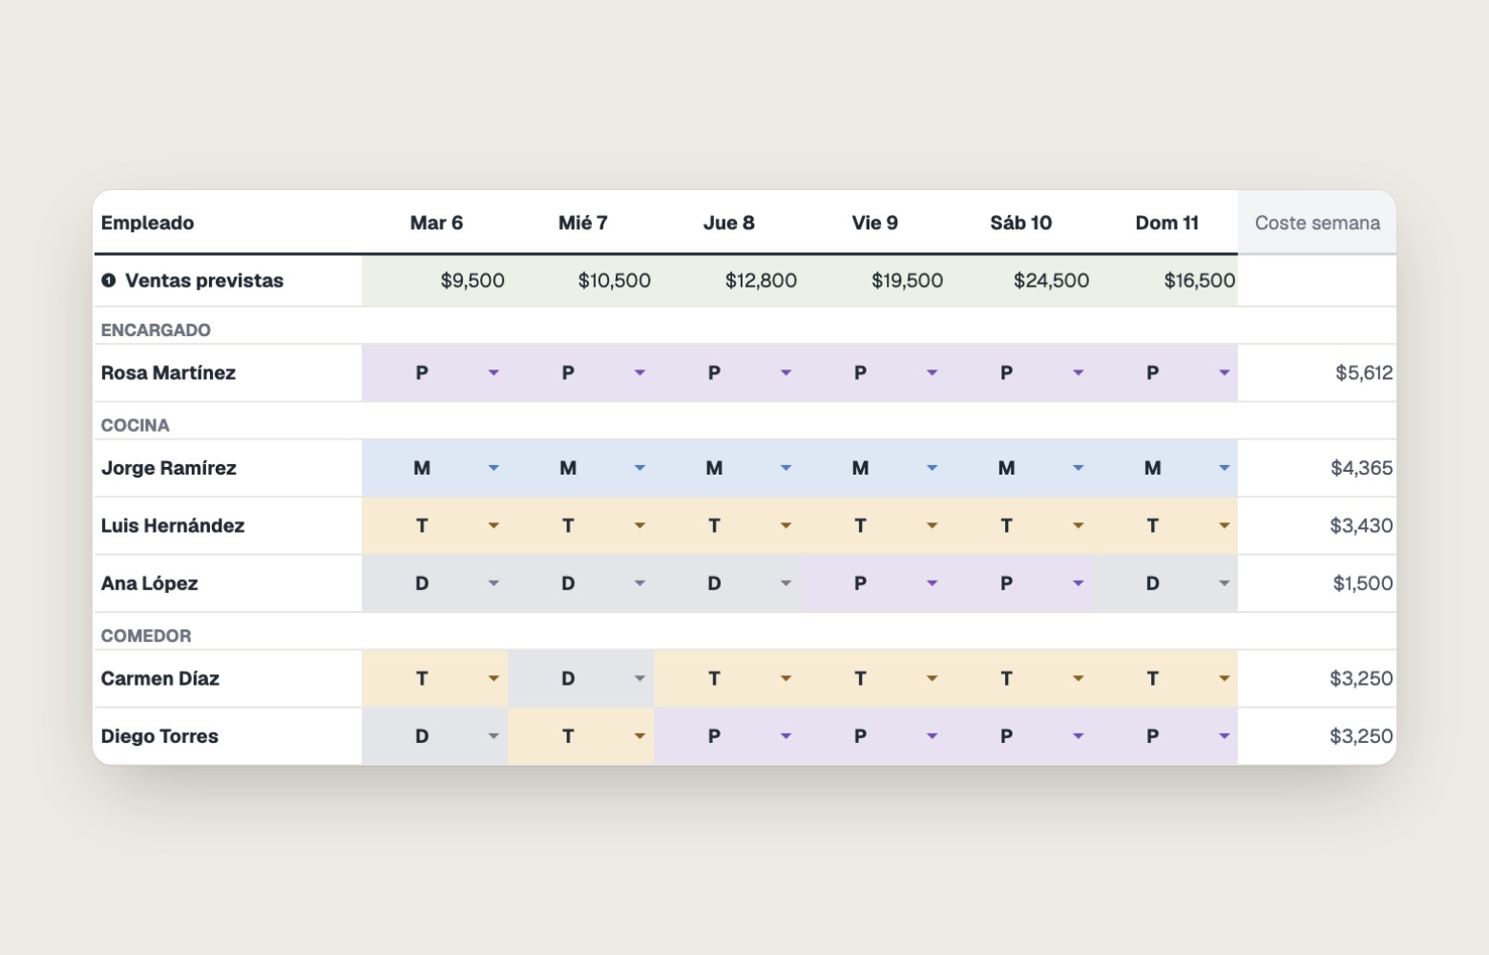Click the COMEDOR section label

146,635
